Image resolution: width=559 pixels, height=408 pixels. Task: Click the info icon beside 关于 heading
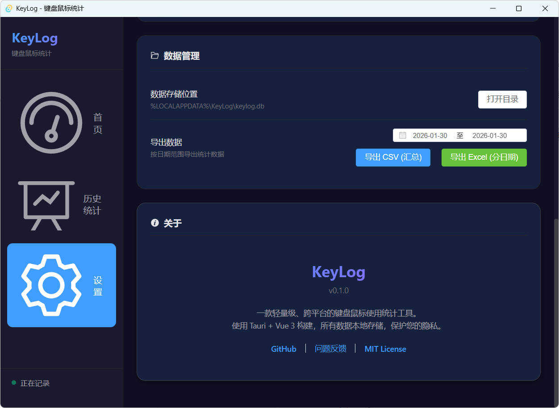pyautogui.click(x=154, y=222)
